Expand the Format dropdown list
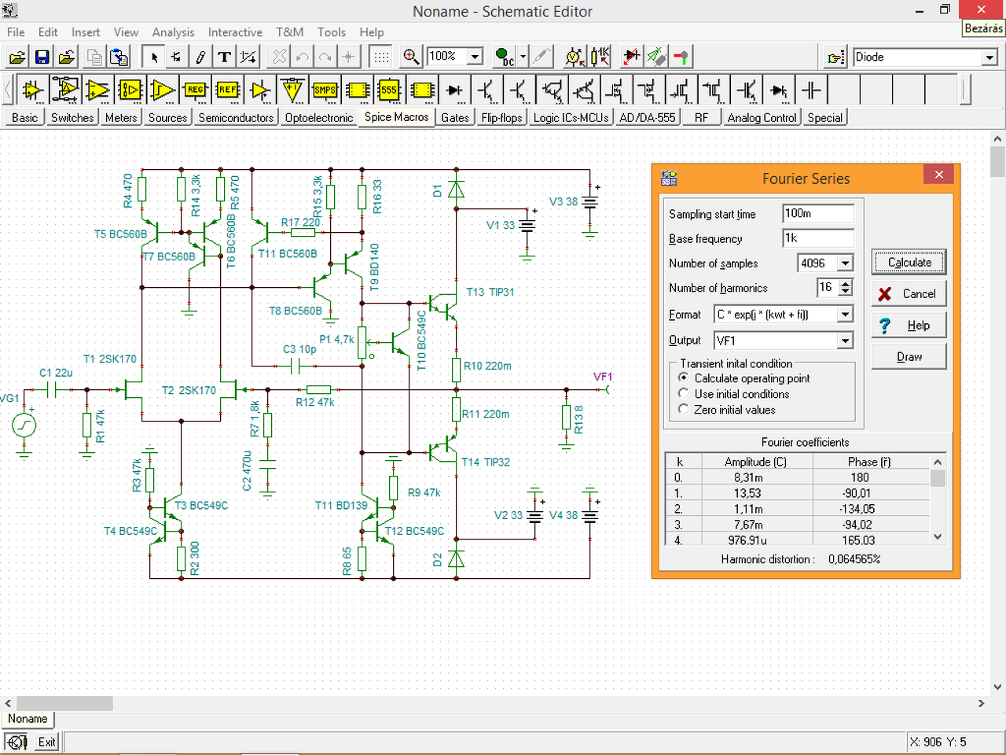Image resolution: width=1006 pixels, height=755 pixels. tap(846, 315)
